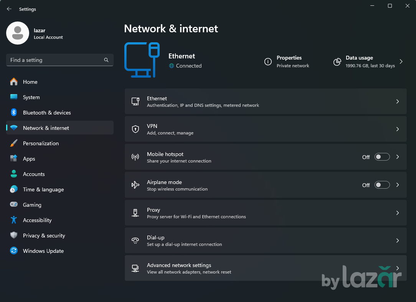The height and width of the screenshot is (302, 416).
Task: Click the Data usage pie chart icon
Action: pos(337,62)
